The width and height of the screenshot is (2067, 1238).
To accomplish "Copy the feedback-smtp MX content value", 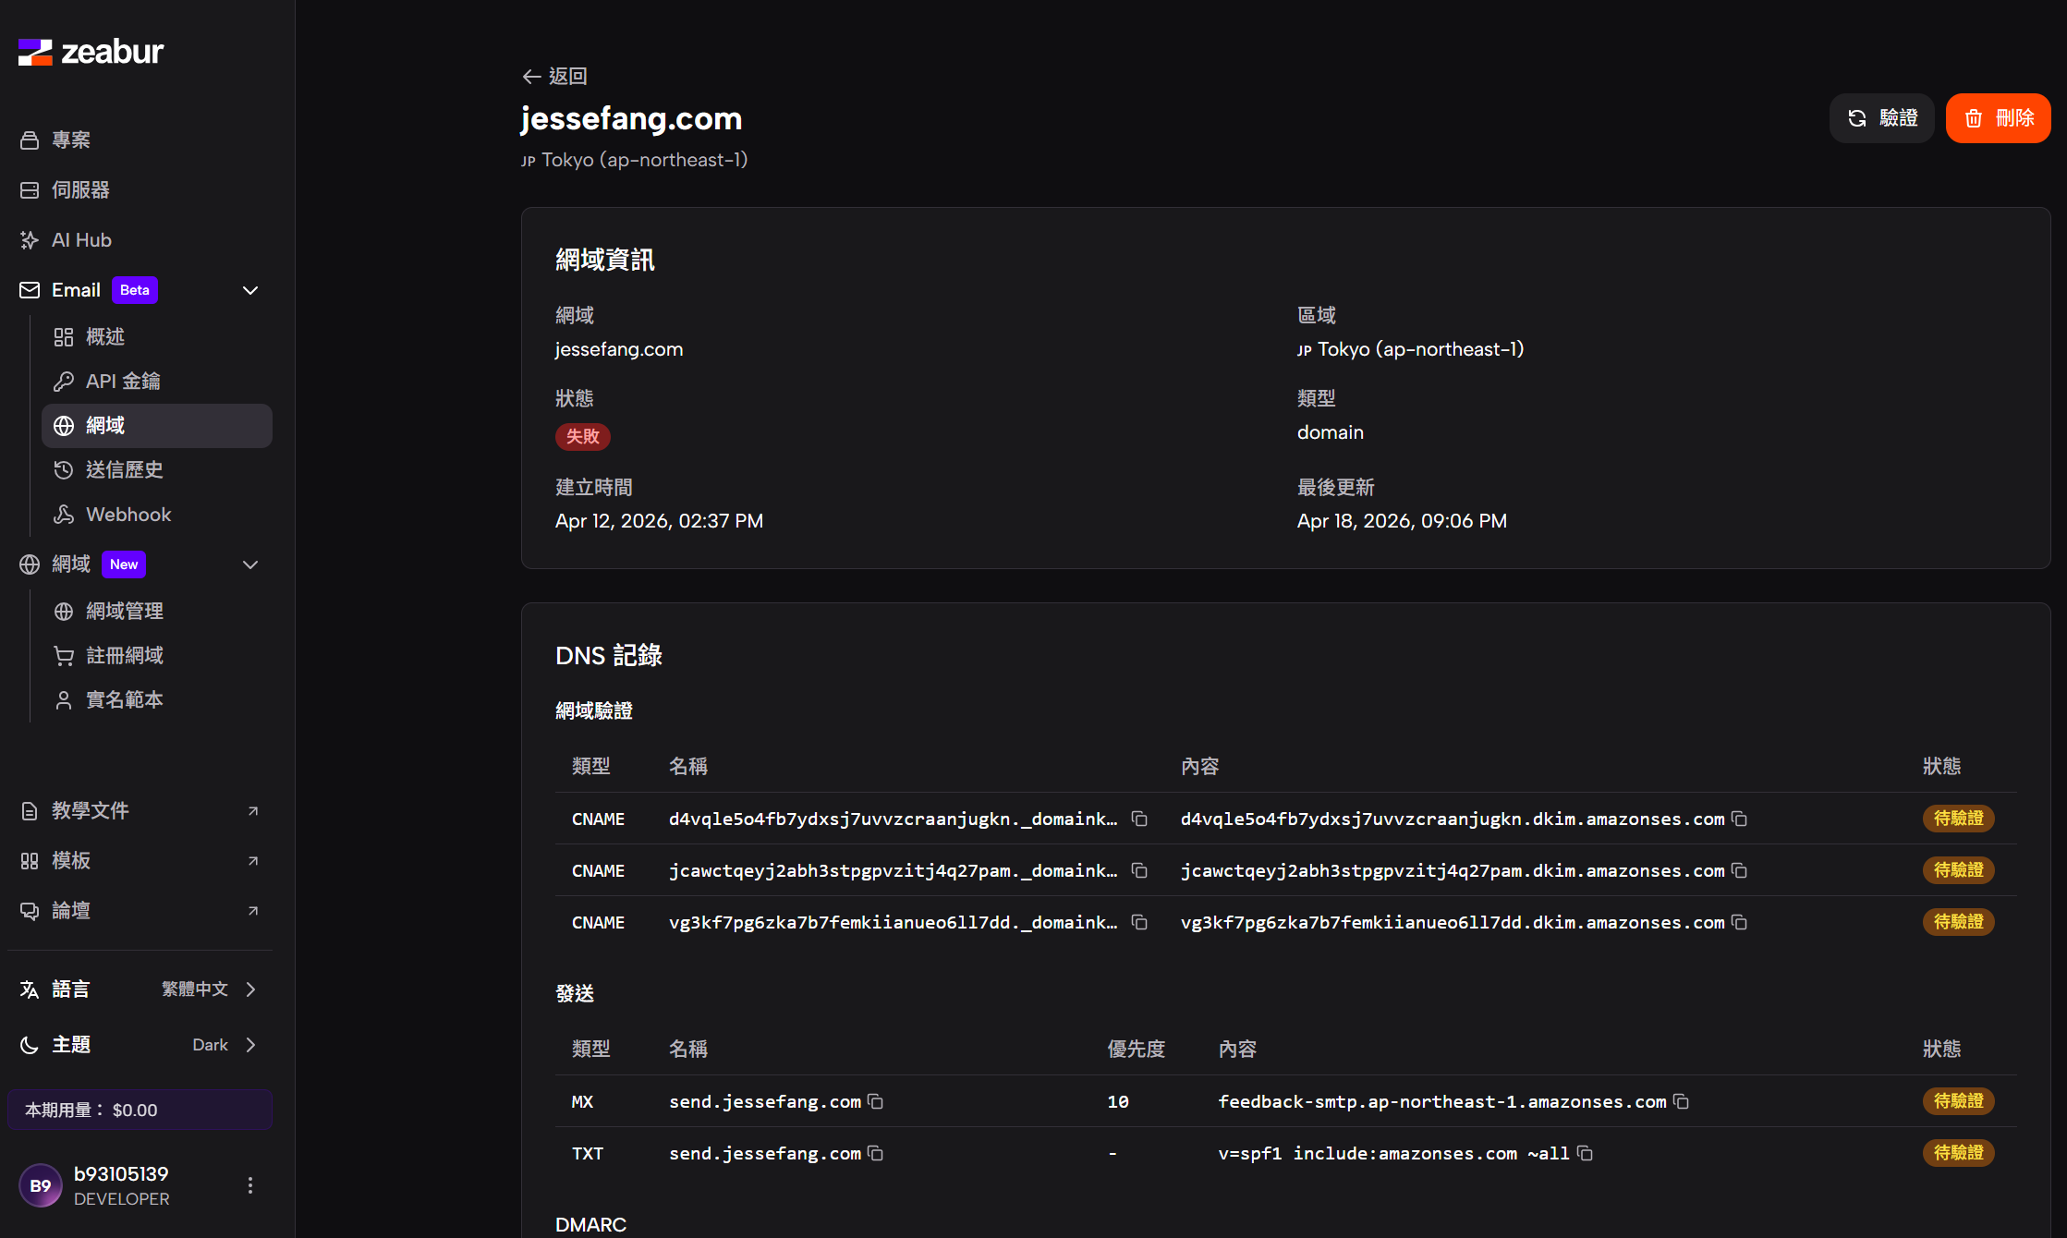I will coord(1681,1101).
